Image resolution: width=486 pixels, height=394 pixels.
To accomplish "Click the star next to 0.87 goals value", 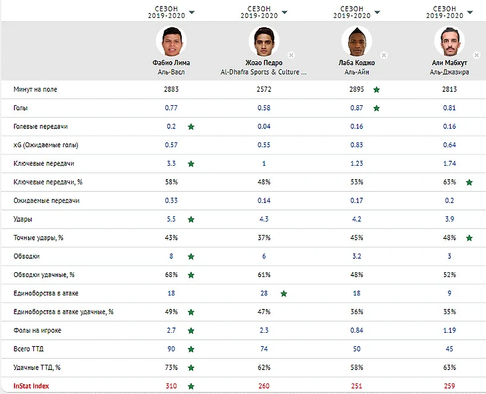I will point(376,108).
